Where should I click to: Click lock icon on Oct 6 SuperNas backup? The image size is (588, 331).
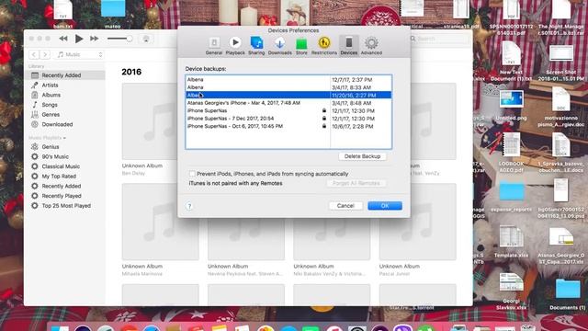pyautogui.click(x=324, y=126)
